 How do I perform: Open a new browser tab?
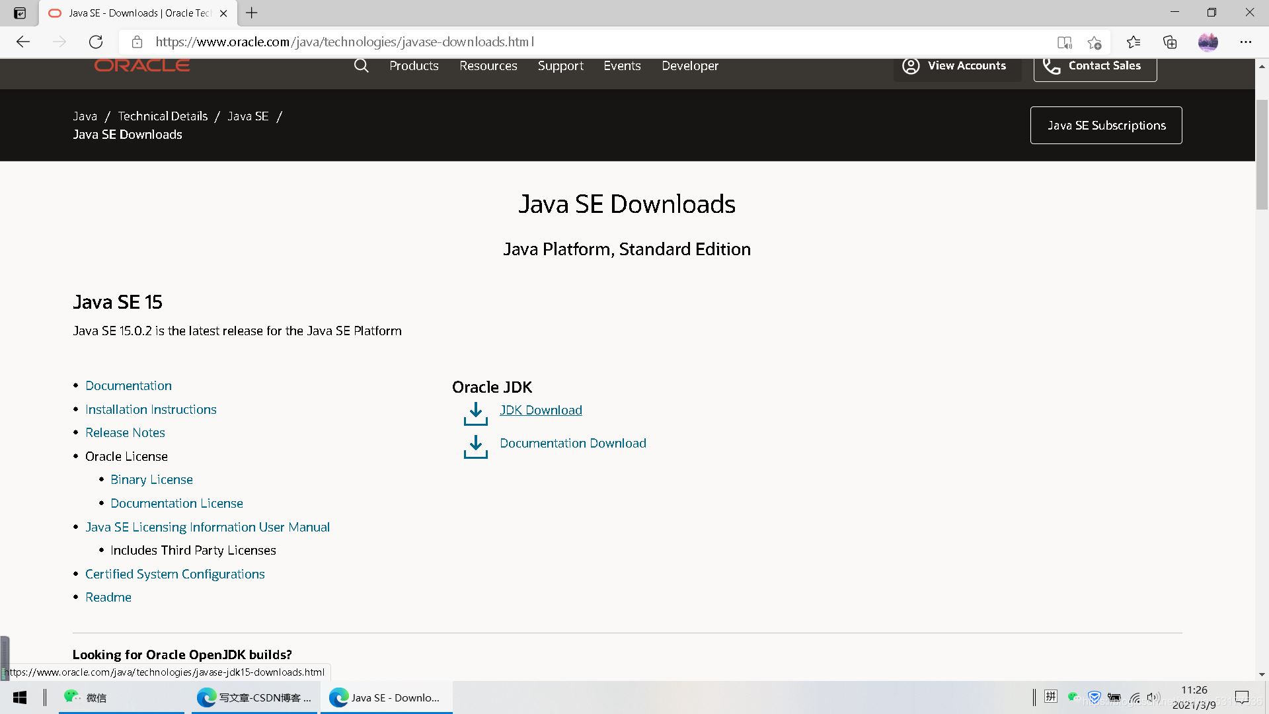point(252,13)
